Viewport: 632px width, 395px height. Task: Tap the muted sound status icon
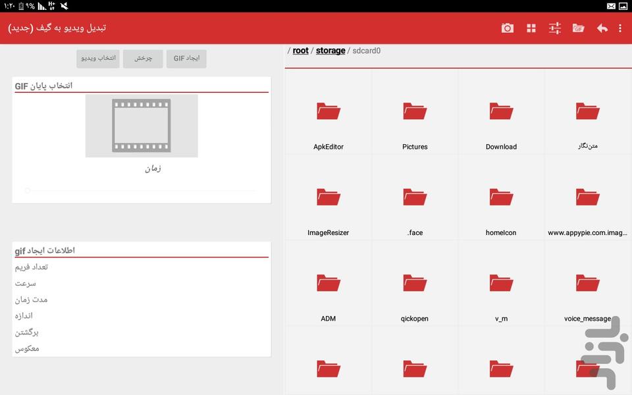pos(64,6)
